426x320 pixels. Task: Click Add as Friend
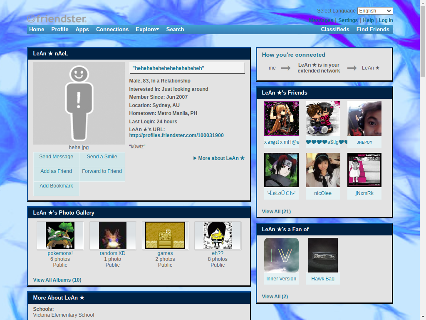tap(56, 171)
